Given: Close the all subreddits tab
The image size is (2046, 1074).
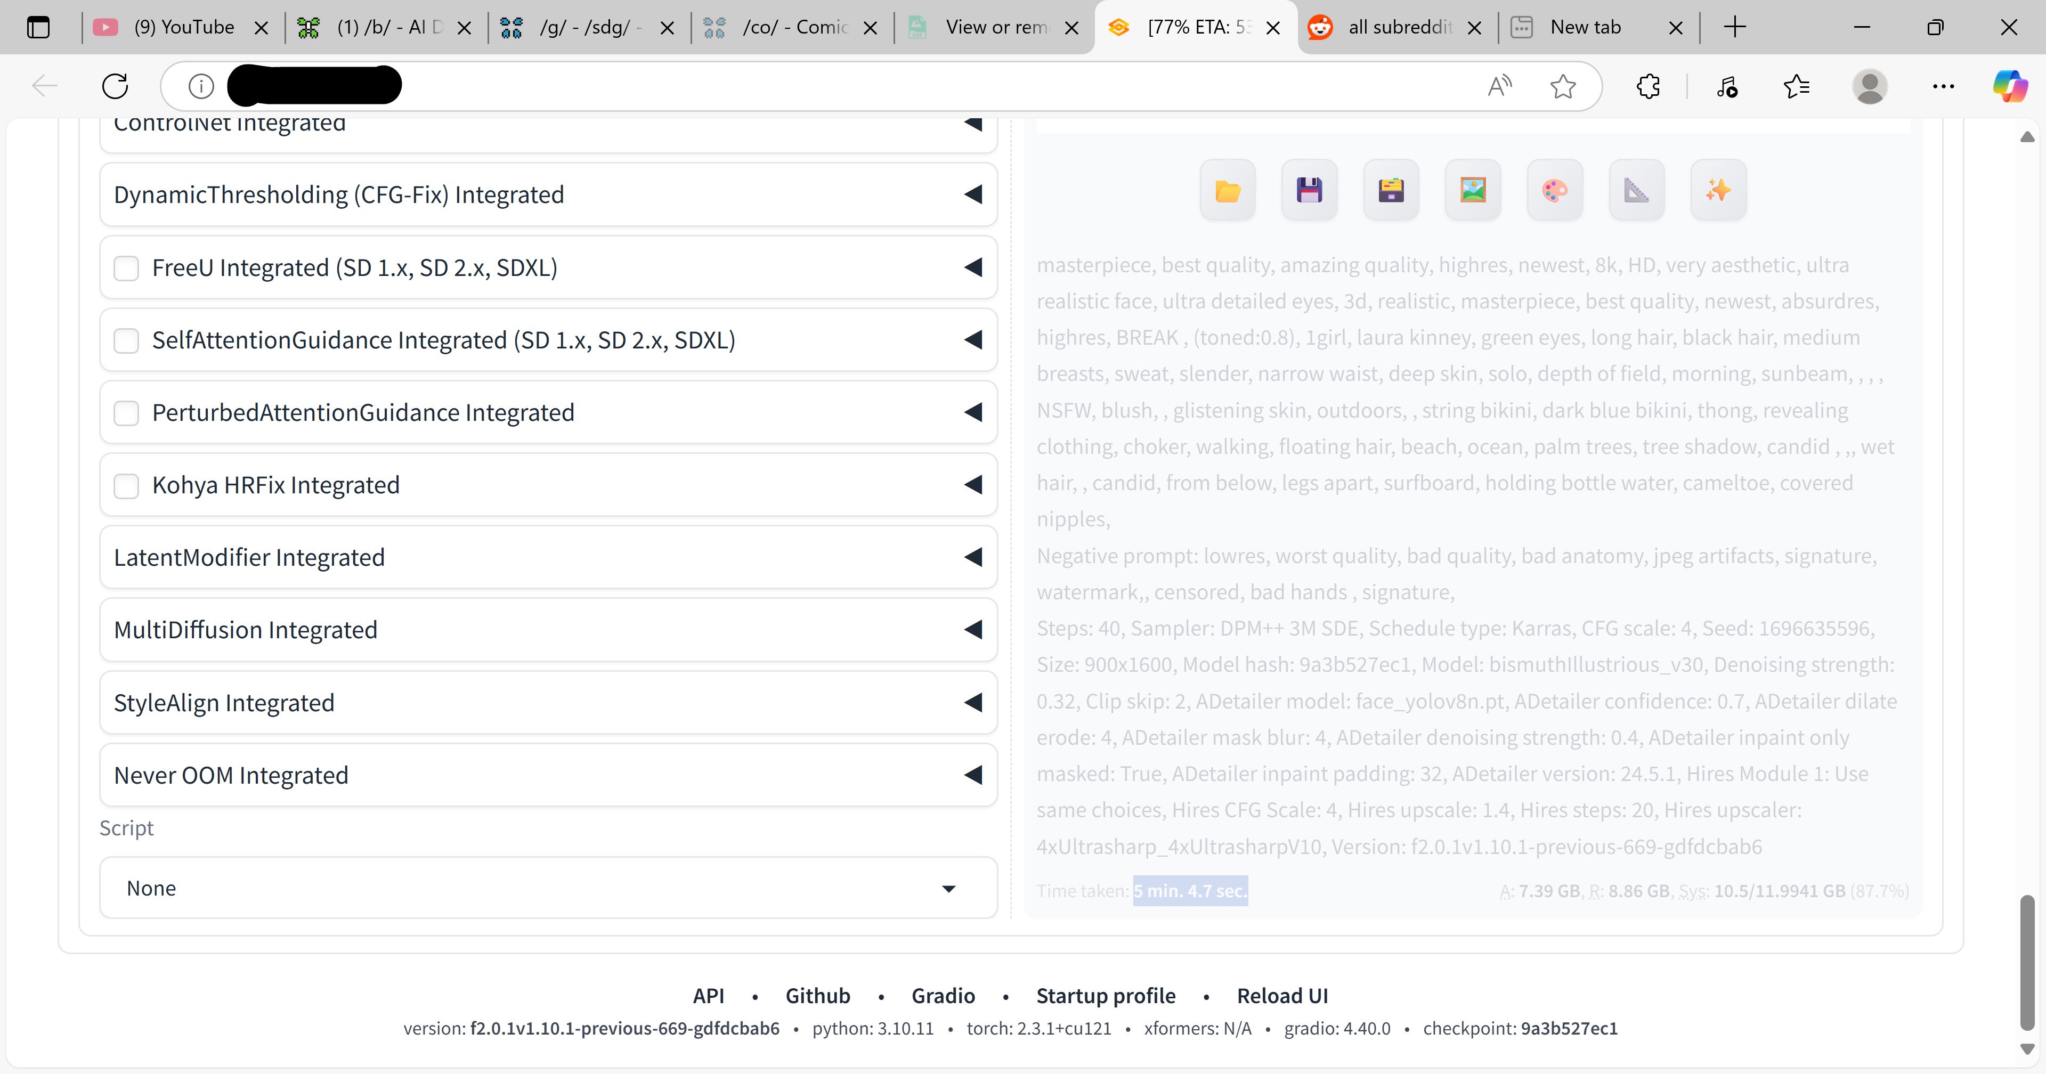Looking at the screenshot, I should pyautogui.click(x=1475, y=28).
